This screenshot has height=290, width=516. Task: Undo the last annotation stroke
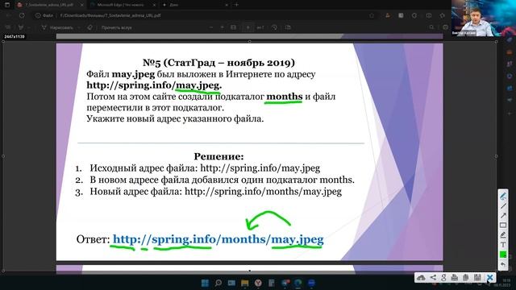click(x=503, y=264)
